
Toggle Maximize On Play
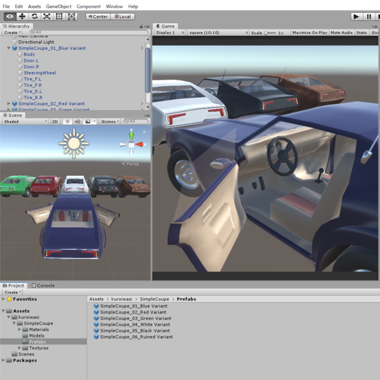coord(310,32)
